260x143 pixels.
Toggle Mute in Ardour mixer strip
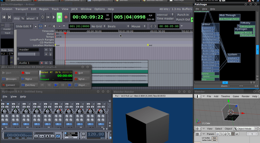pos(4,50)
